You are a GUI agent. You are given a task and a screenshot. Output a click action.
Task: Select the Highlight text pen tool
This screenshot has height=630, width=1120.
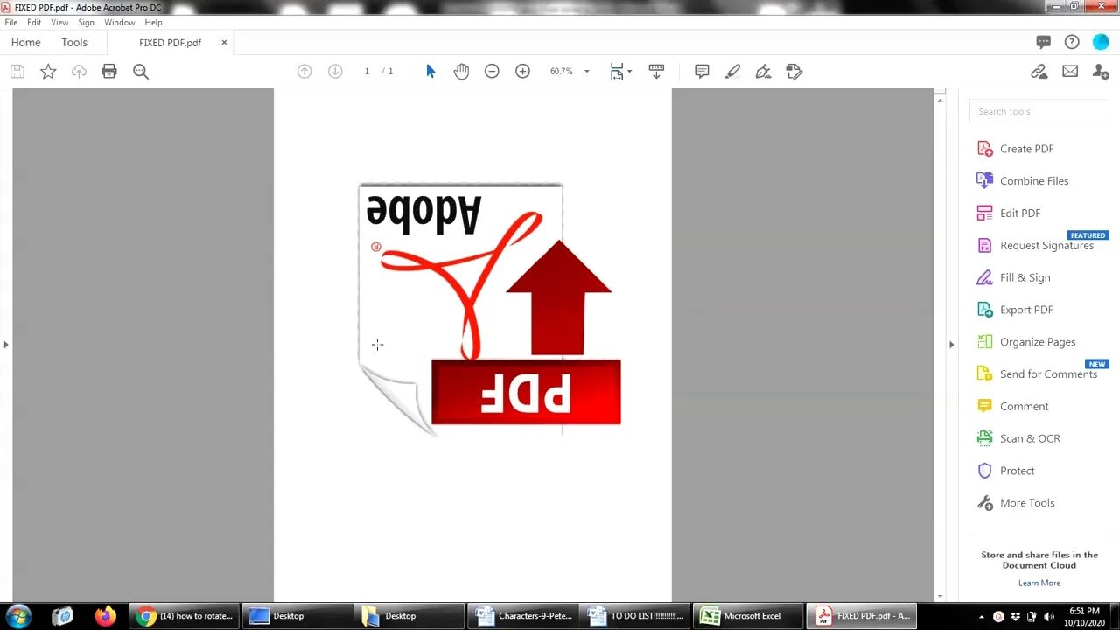[733, 72]
